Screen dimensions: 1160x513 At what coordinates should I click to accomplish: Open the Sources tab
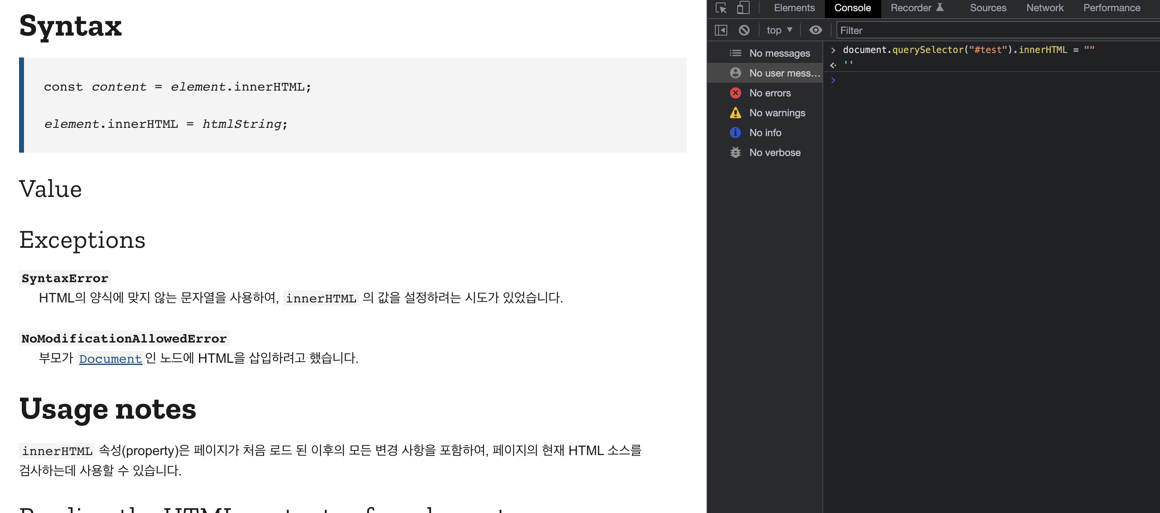point(987,8)
